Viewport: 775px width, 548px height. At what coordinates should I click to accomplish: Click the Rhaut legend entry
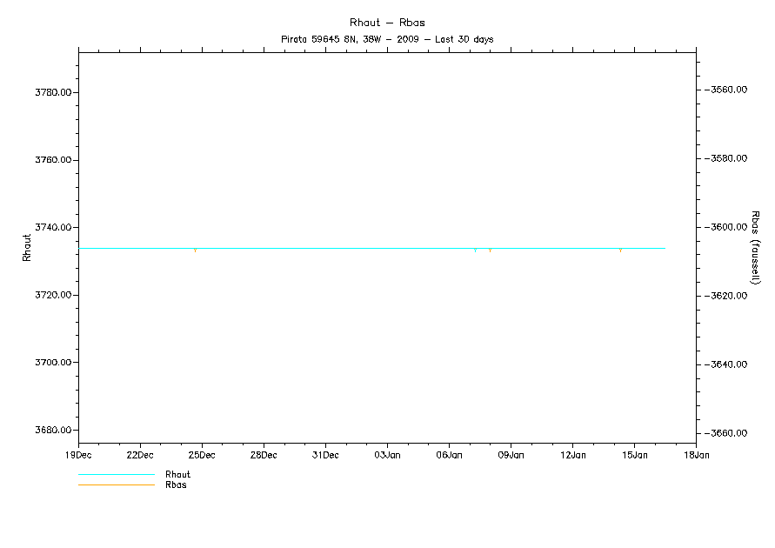(177, 475)
